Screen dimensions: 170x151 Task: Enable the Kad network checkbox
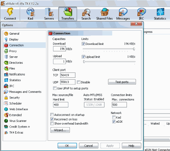click(114, 117)
